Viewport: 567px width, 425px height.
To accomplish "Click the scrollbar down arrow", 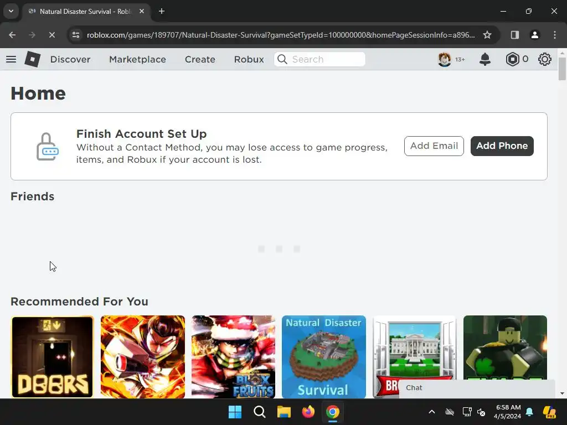I will pos(562,393).
